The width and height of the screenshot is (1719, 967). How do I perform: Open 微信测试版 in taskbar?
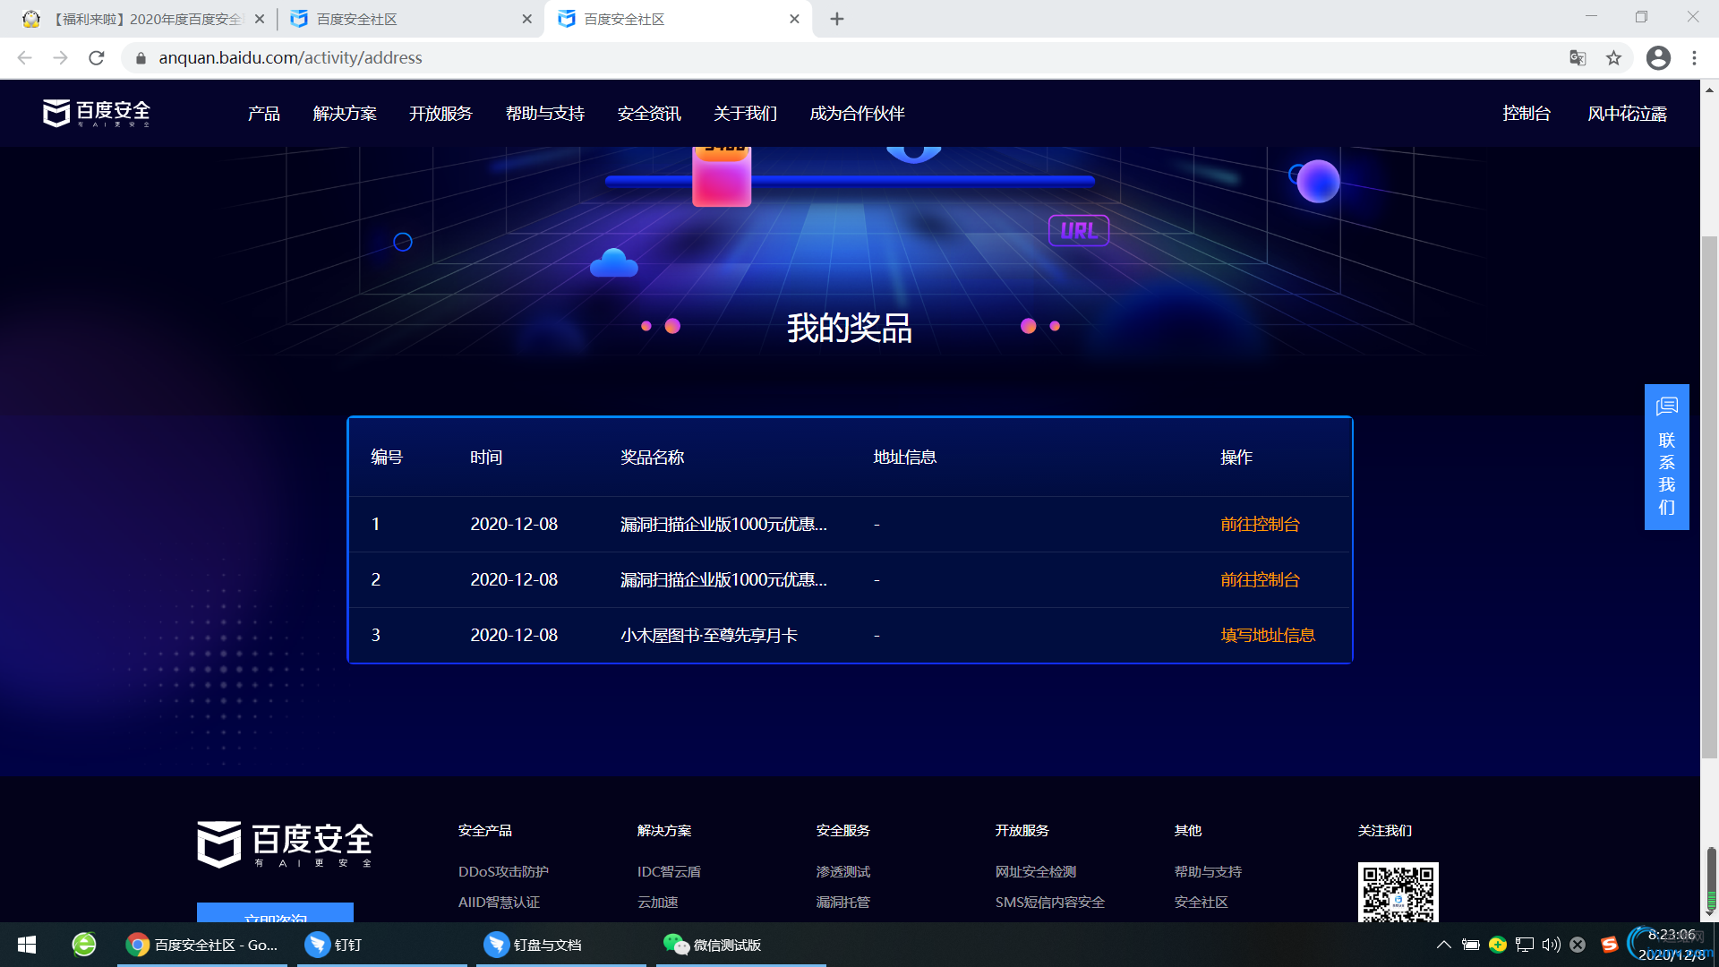pos(741,945)
